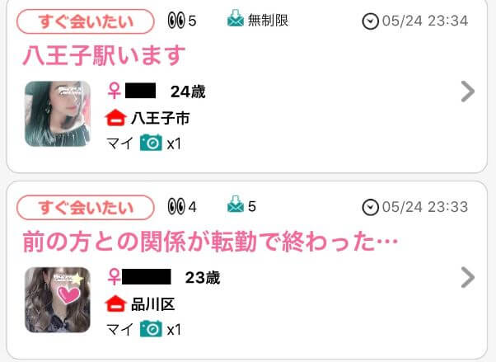The height and width of the screenshot is (362, 496).
Task: Click the clock icon beside 05/24 23:33
Action: tap(370, 208)
